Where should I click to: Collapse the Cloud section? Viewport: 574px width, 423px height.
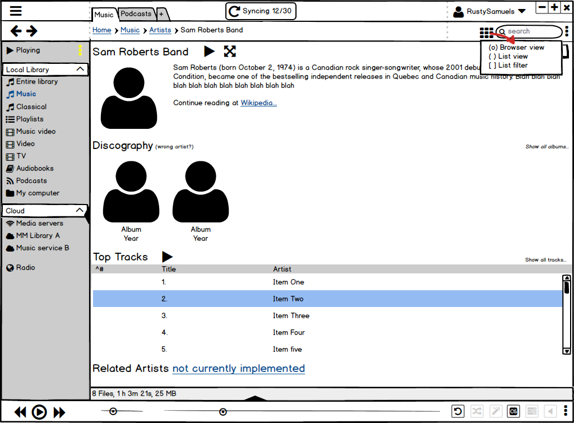coord(80,211)
